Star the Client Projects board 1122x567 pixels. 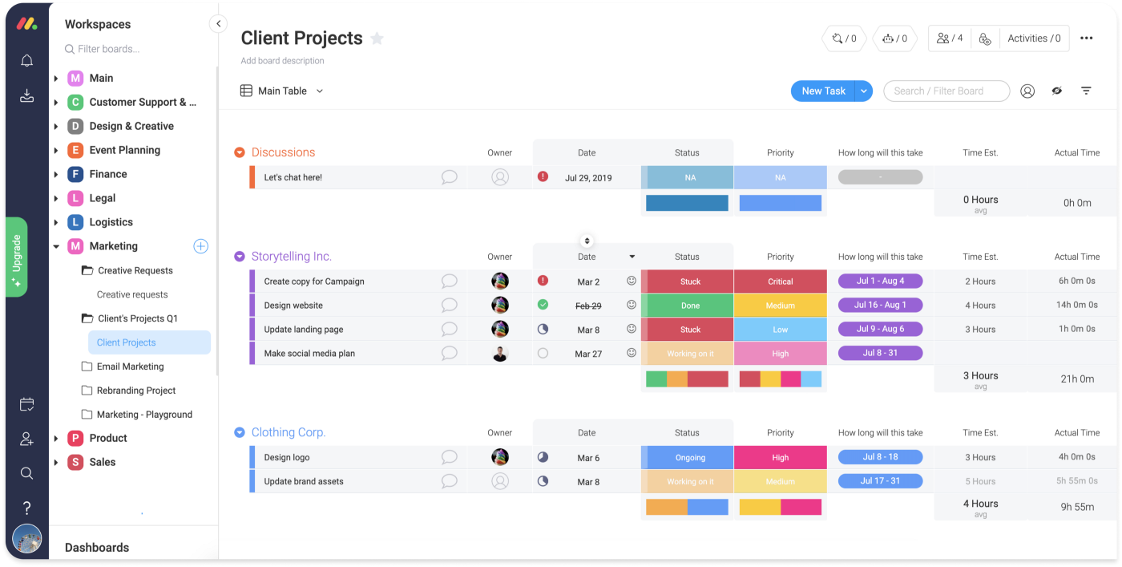(377, 38)
